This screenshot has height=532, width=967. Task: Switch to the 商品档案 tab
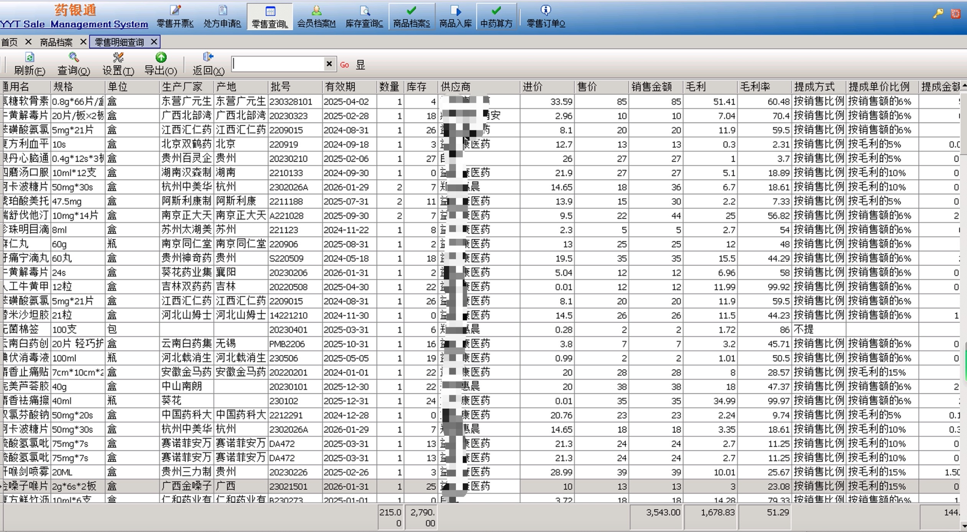pyautogui.click(x=56, y=42)
